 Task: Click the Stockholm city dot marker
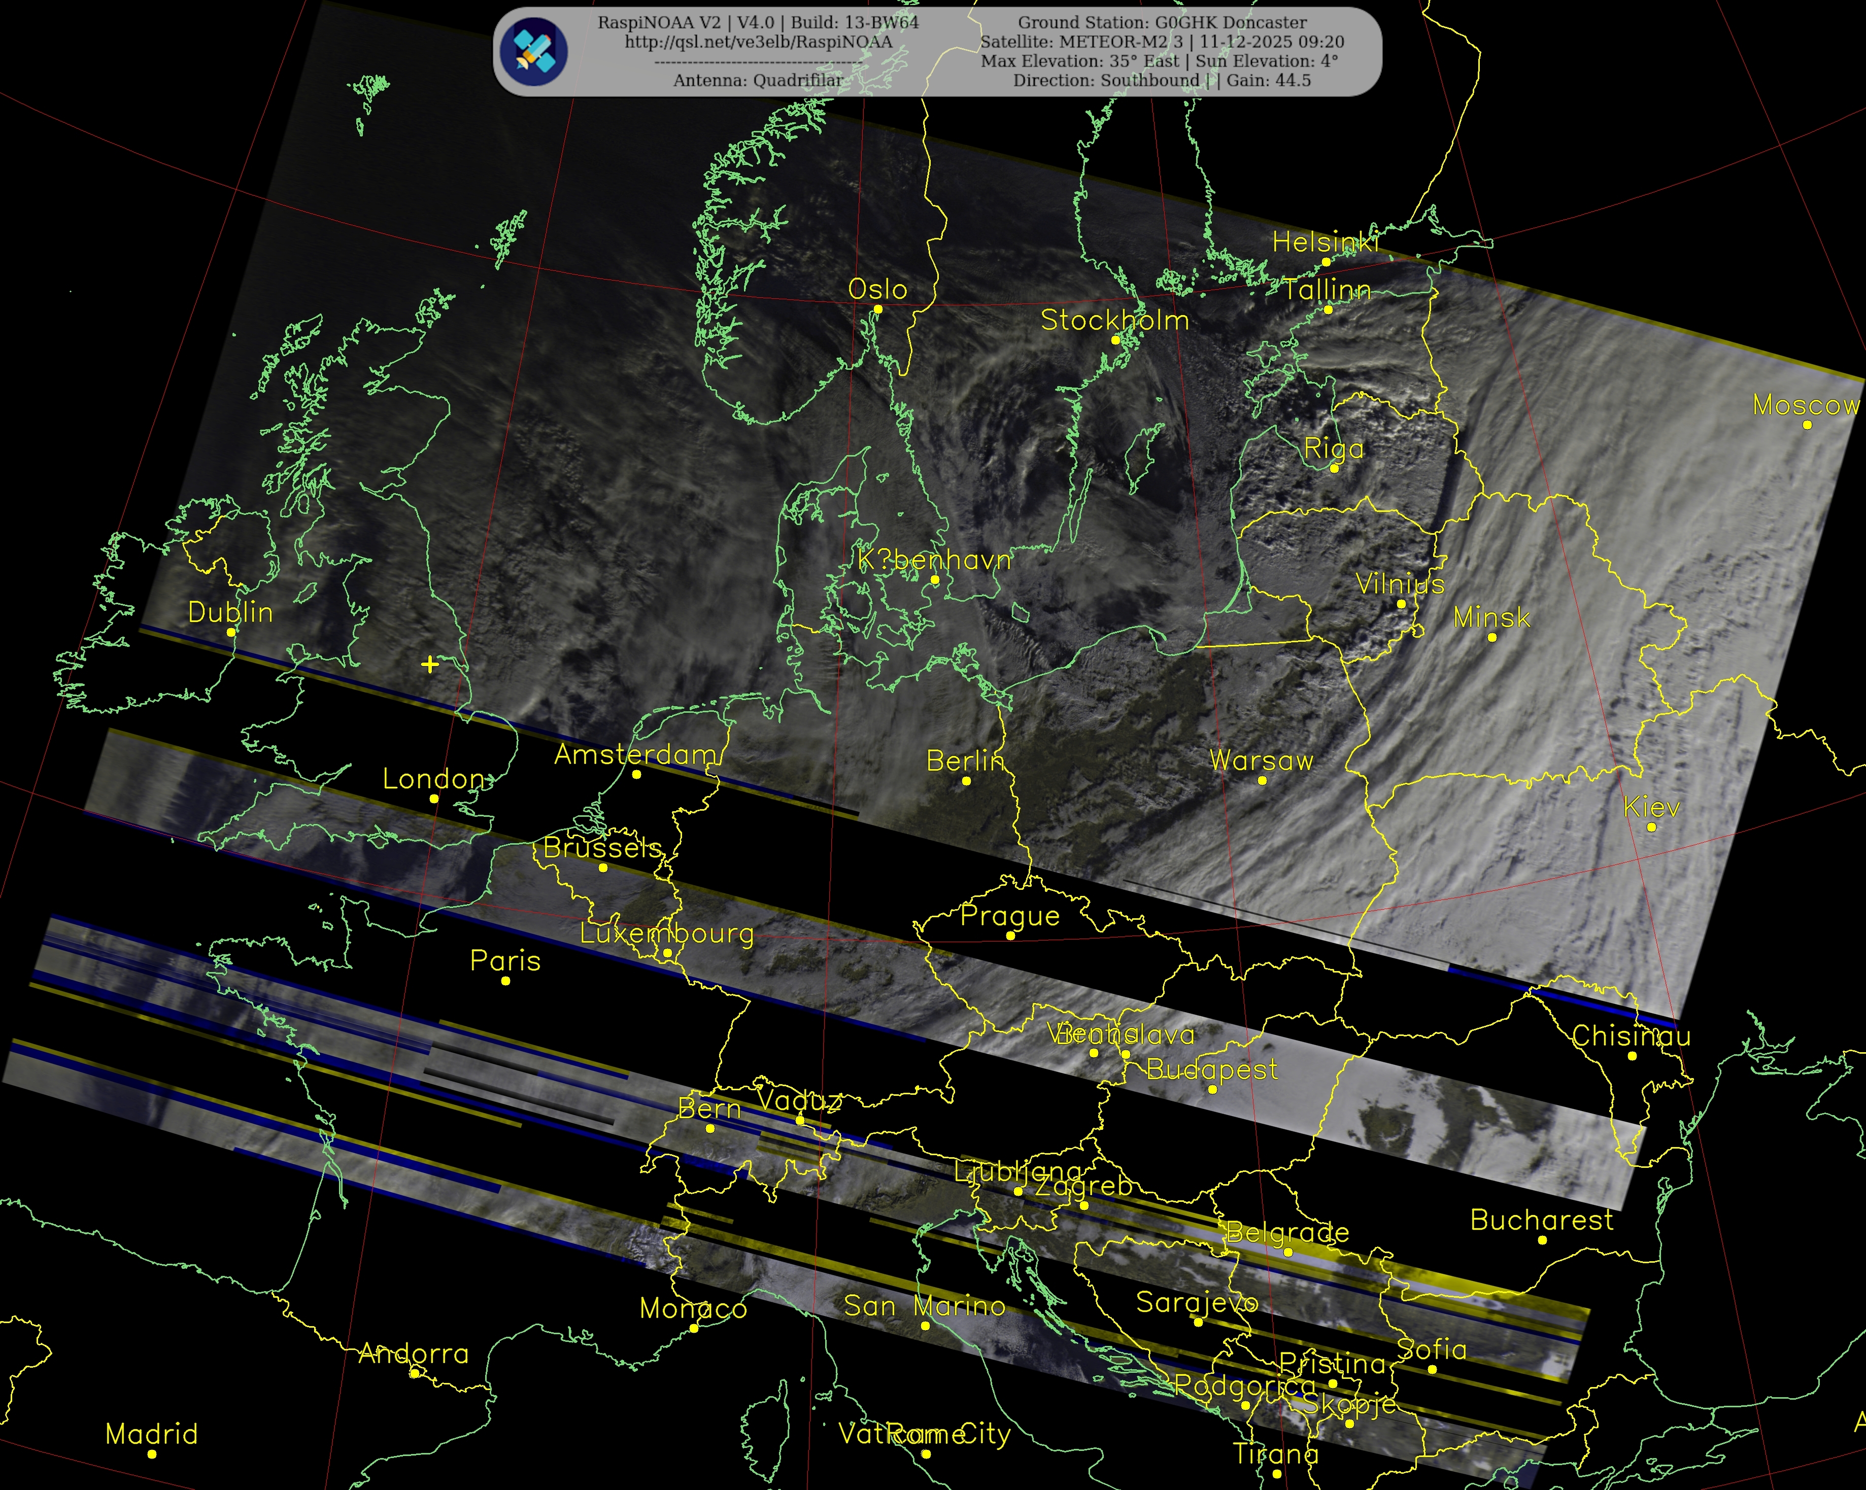coord(1115,340)
